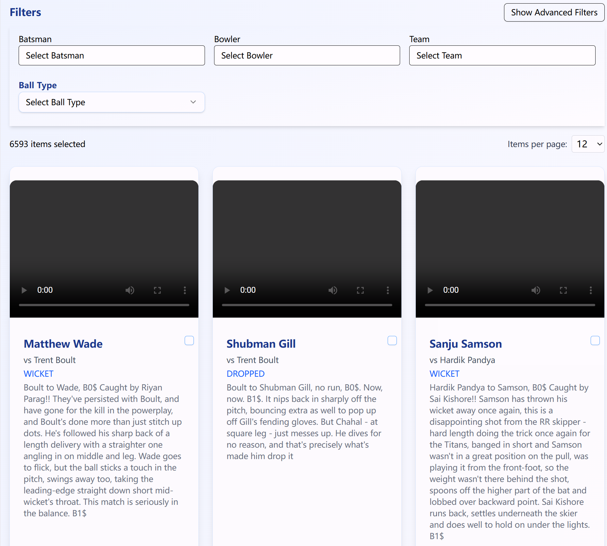The width and height of the screenshot is (607, 546).
Task: Click the Shubman Gill title
Action: 261,344
